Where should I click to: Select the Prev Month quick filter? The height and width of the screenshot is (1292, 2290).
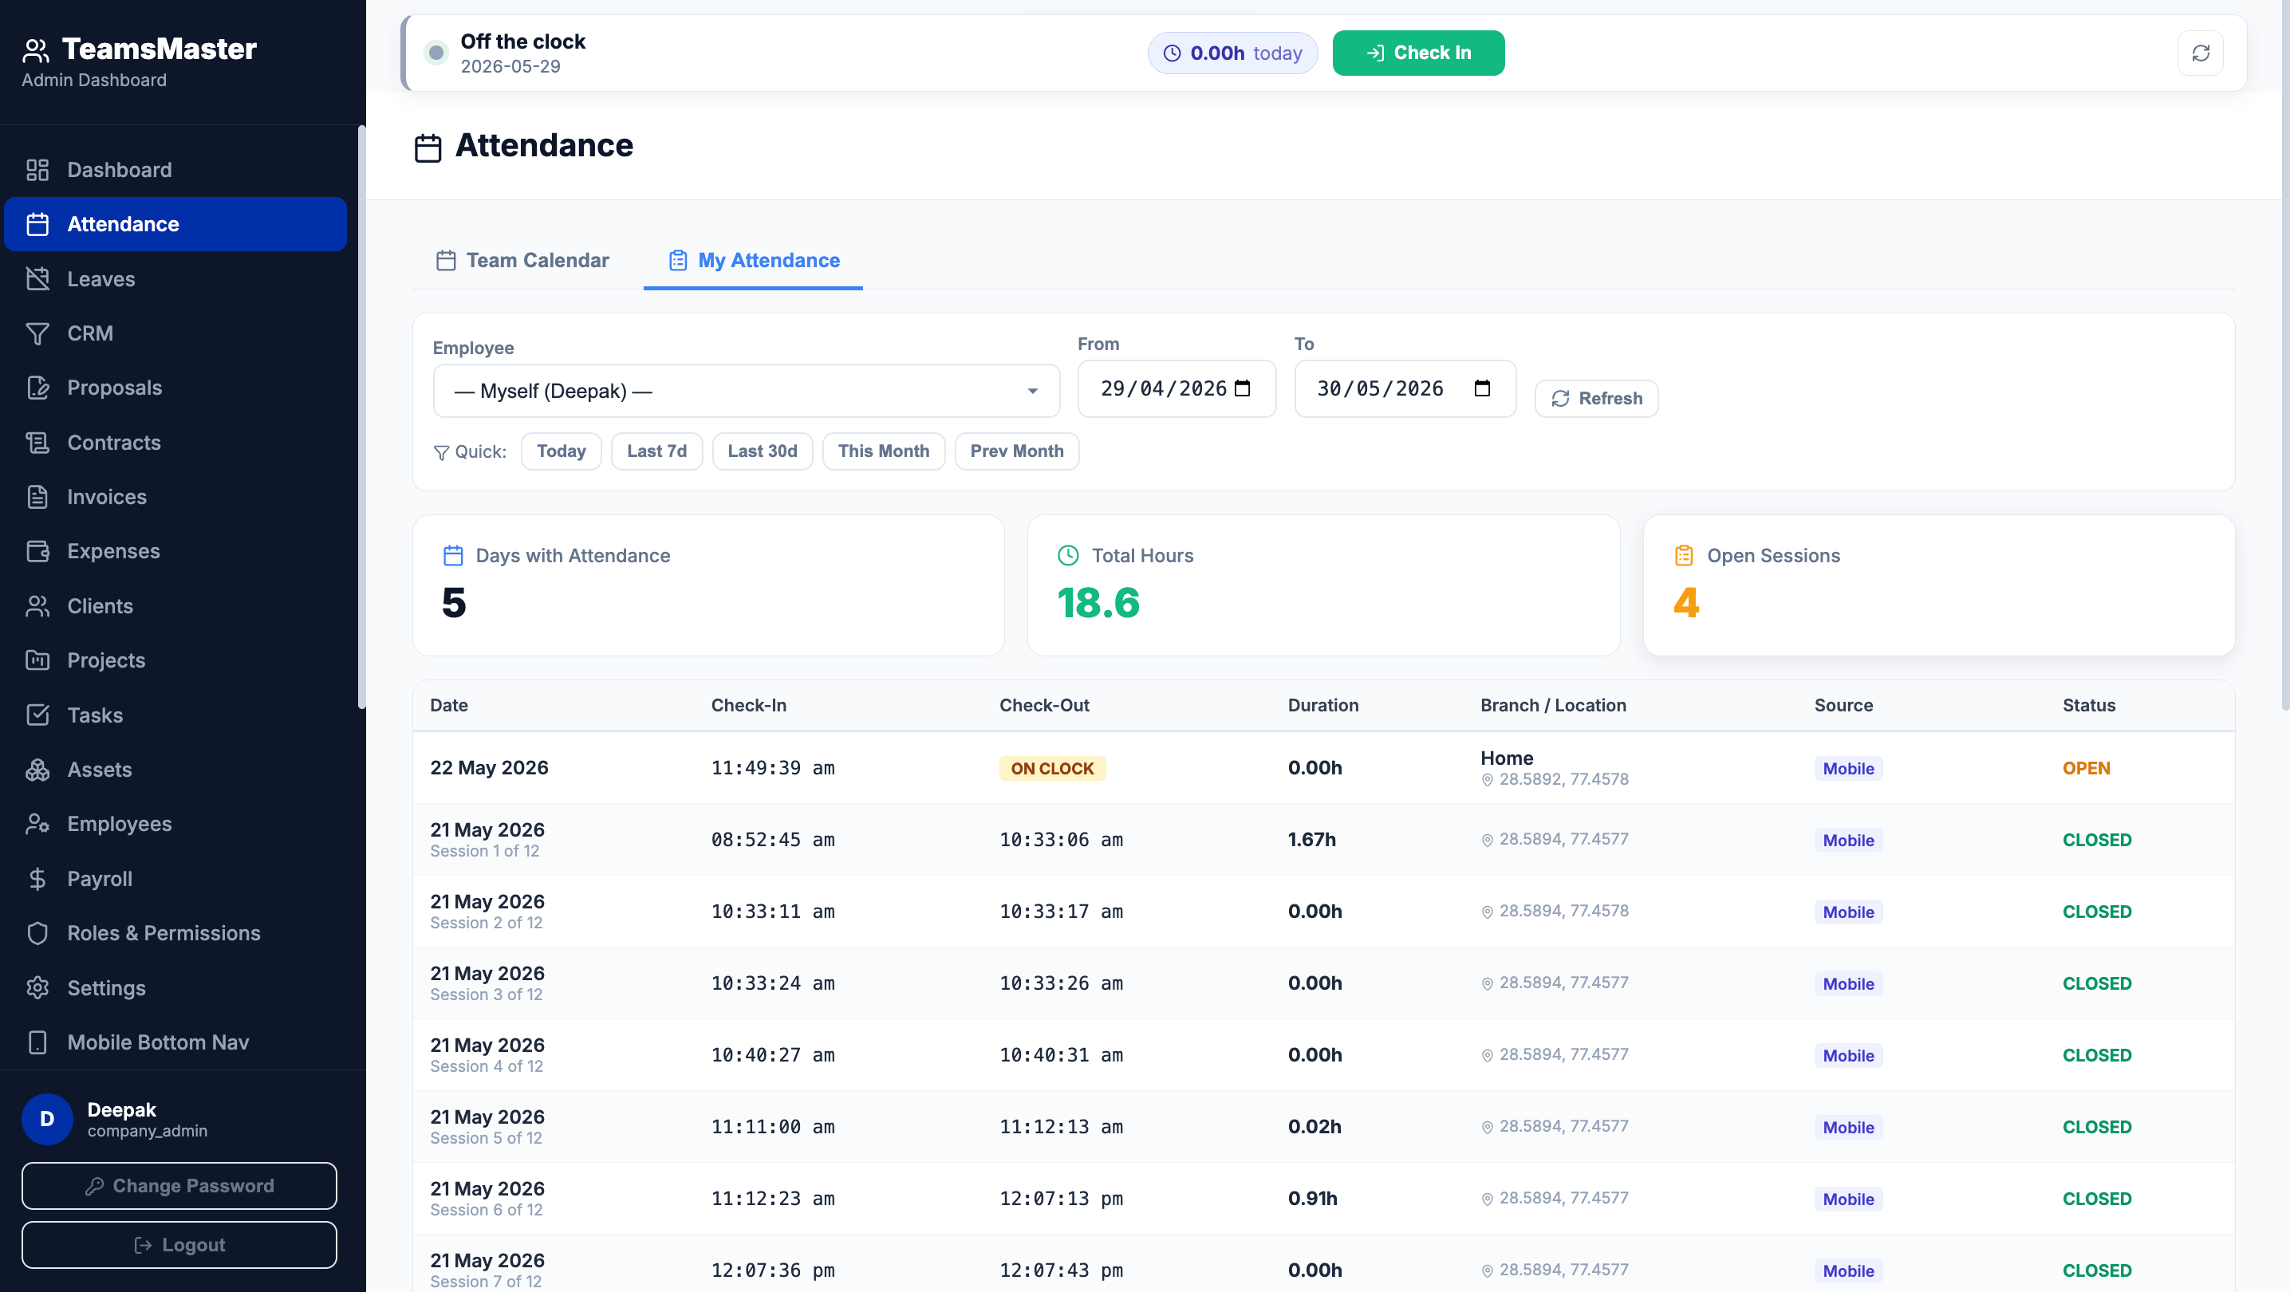(x=1017, y=451)
